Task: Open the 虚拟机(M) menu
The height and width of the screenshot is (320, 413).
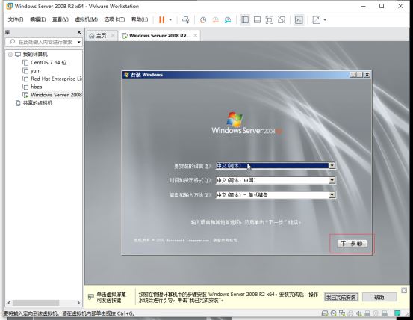Action: pos(86,19)
